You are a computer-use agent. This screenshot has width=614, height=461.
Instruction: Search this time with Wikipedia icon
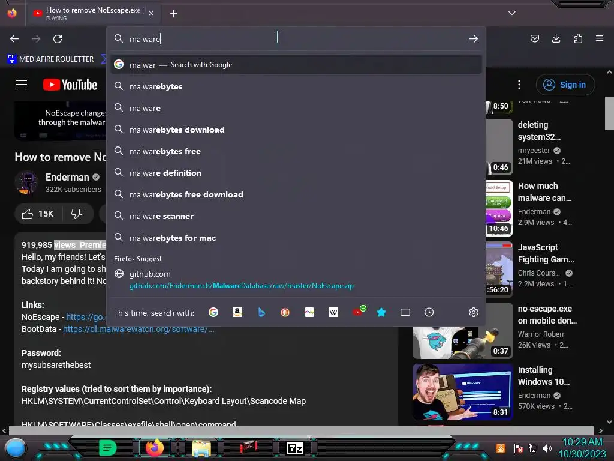click(x=333, y=312)
